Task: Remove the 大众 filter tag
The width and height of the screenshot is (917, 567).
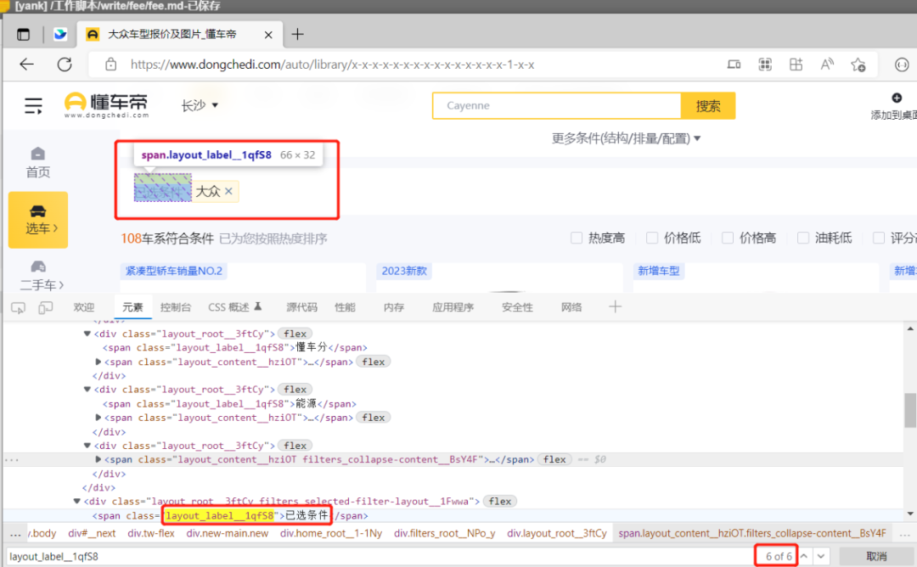Action: tap(228, 191)
